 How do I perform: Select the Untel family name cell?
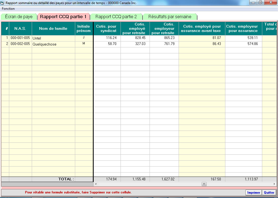pos(53,38)
